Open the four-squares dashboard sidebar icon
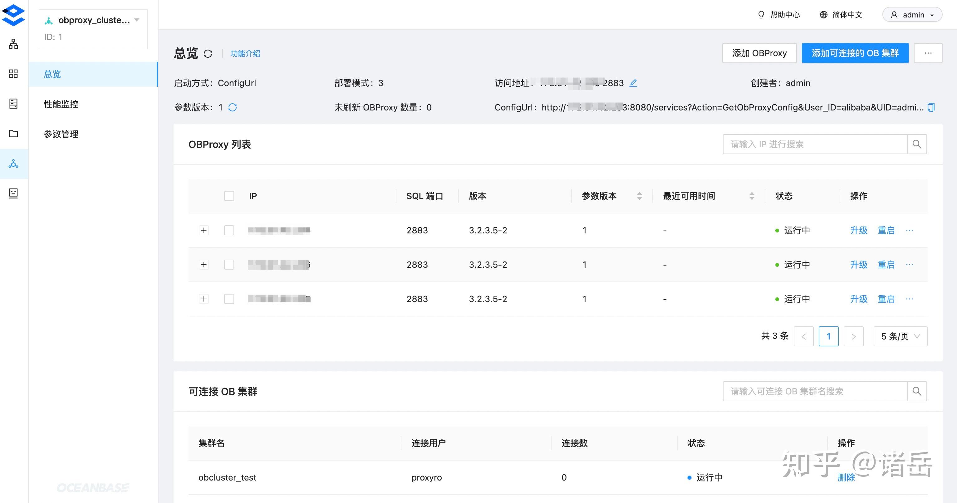957x503 pixels. point(13,74)
